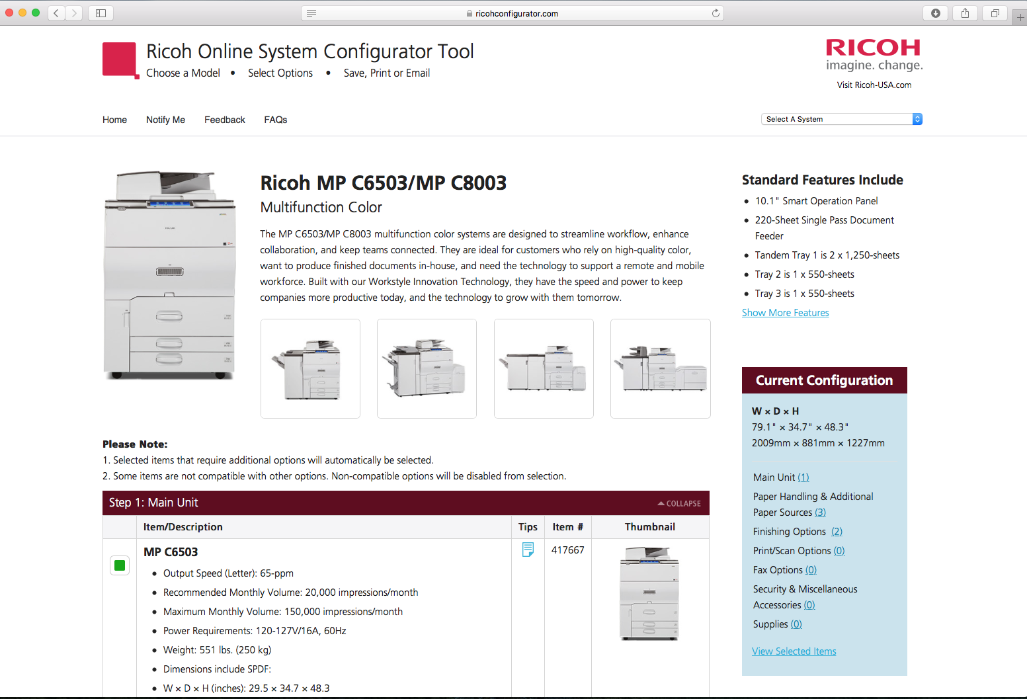Image resolution: width=1027 pixels, height=699 pixels.
Task: Open the Feedback menu item
Action: tap(225, 120)
